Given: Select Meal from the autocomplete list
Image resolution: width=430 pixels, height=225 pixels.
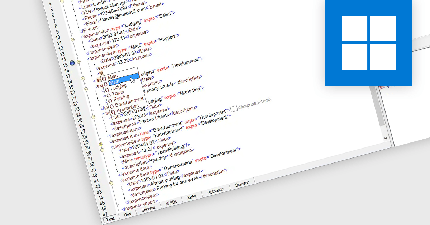Looking at the screenshot, I should 115,81.
